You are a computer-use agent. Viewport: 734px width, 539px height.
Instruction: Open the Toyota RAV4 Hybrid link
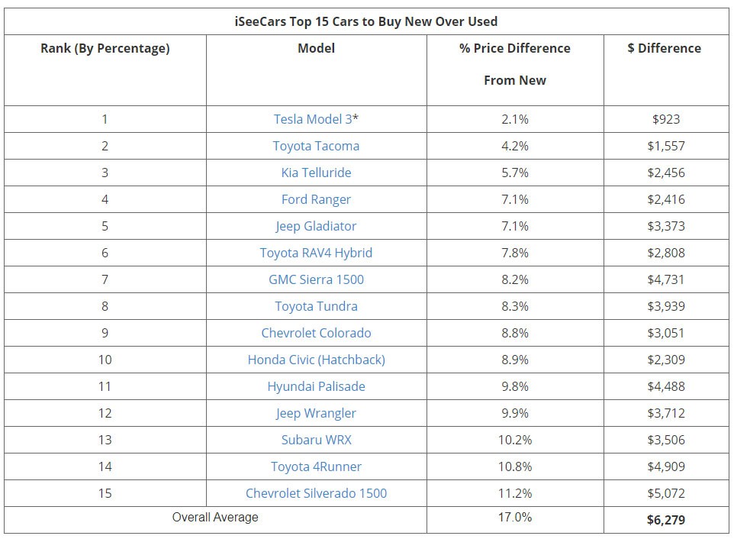coord(316,253)
